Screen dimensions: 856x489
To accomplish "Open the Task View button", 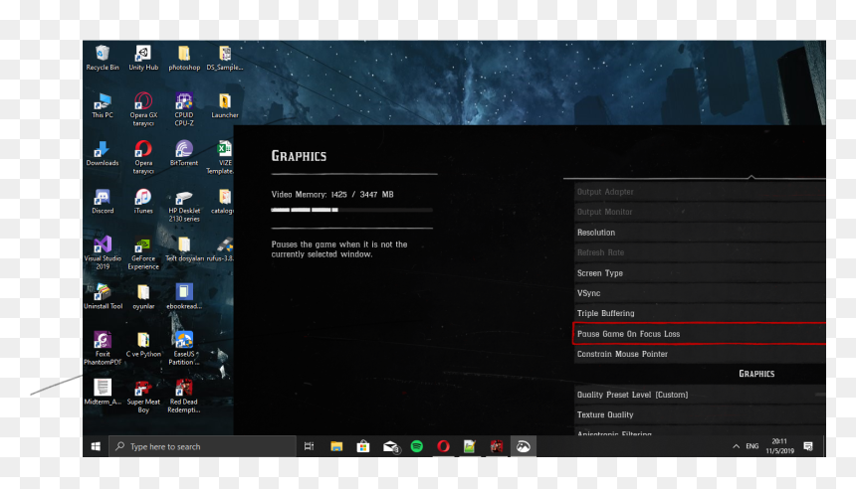I will 309,446.
